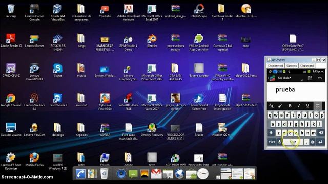
Task: Tap the microphone voice input key
Action: point(279,142)
